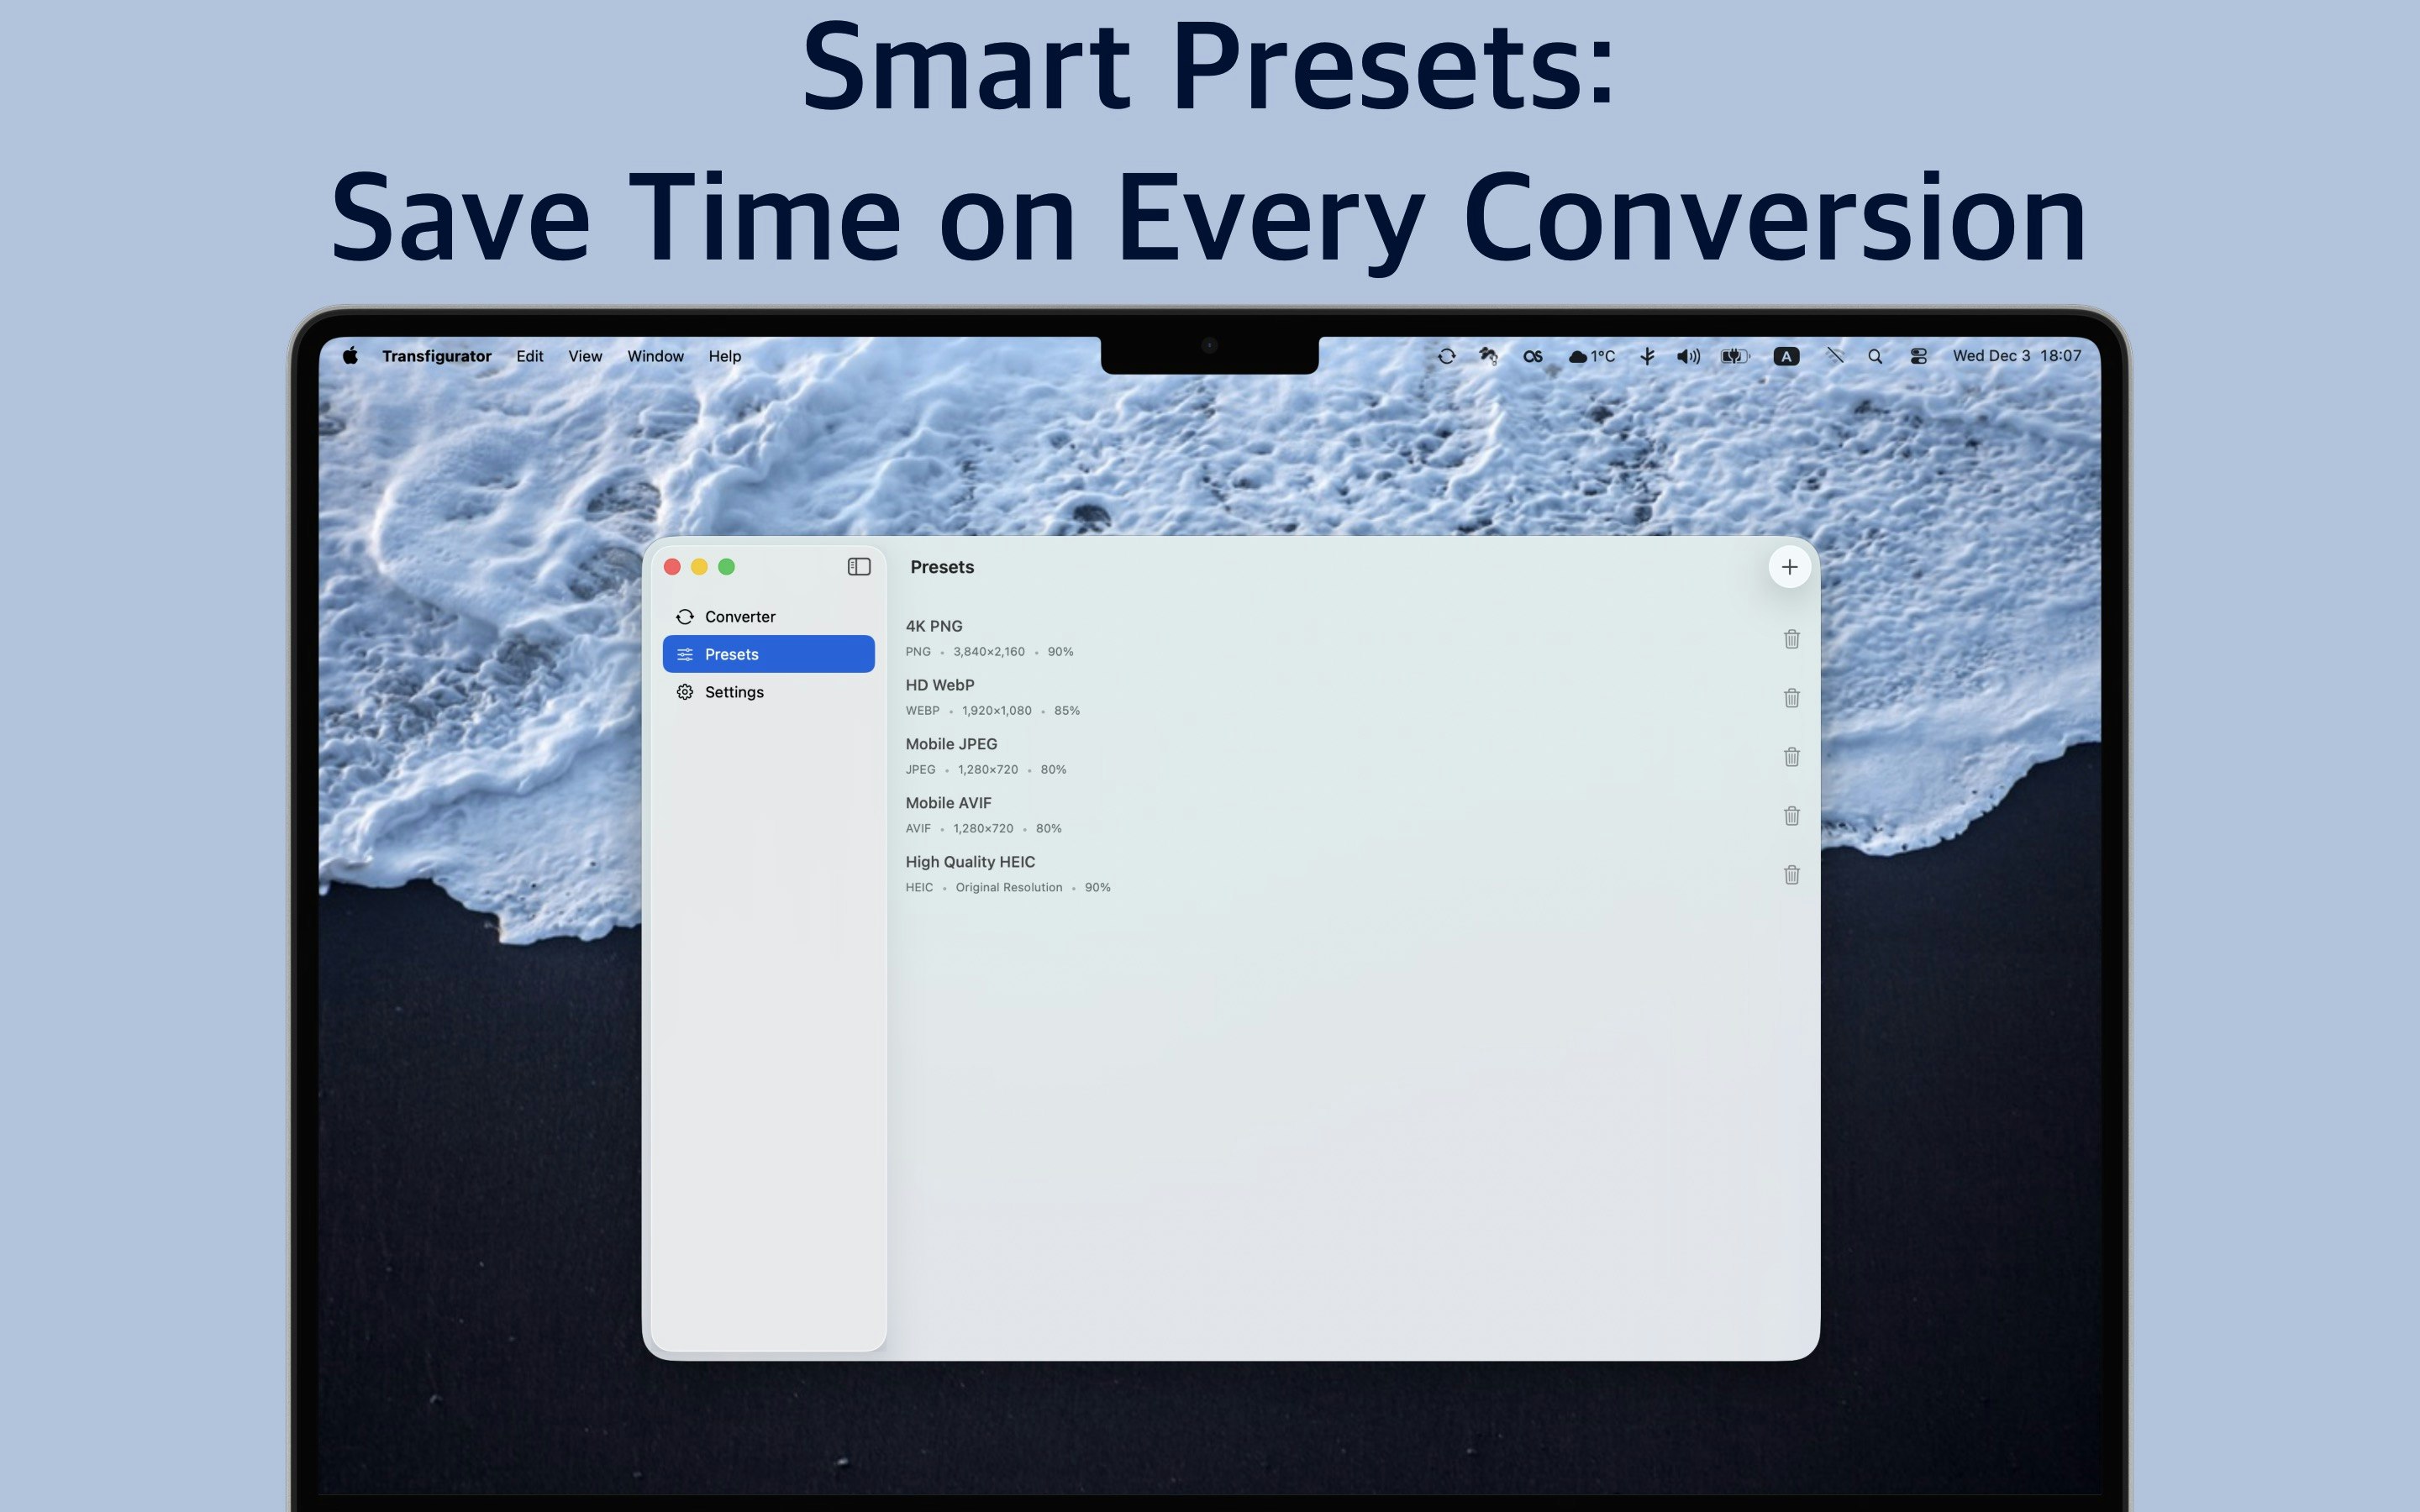Open the Transfigurator app menu
Viewport: 2420px width, 1512px height.
click(436, 356)
